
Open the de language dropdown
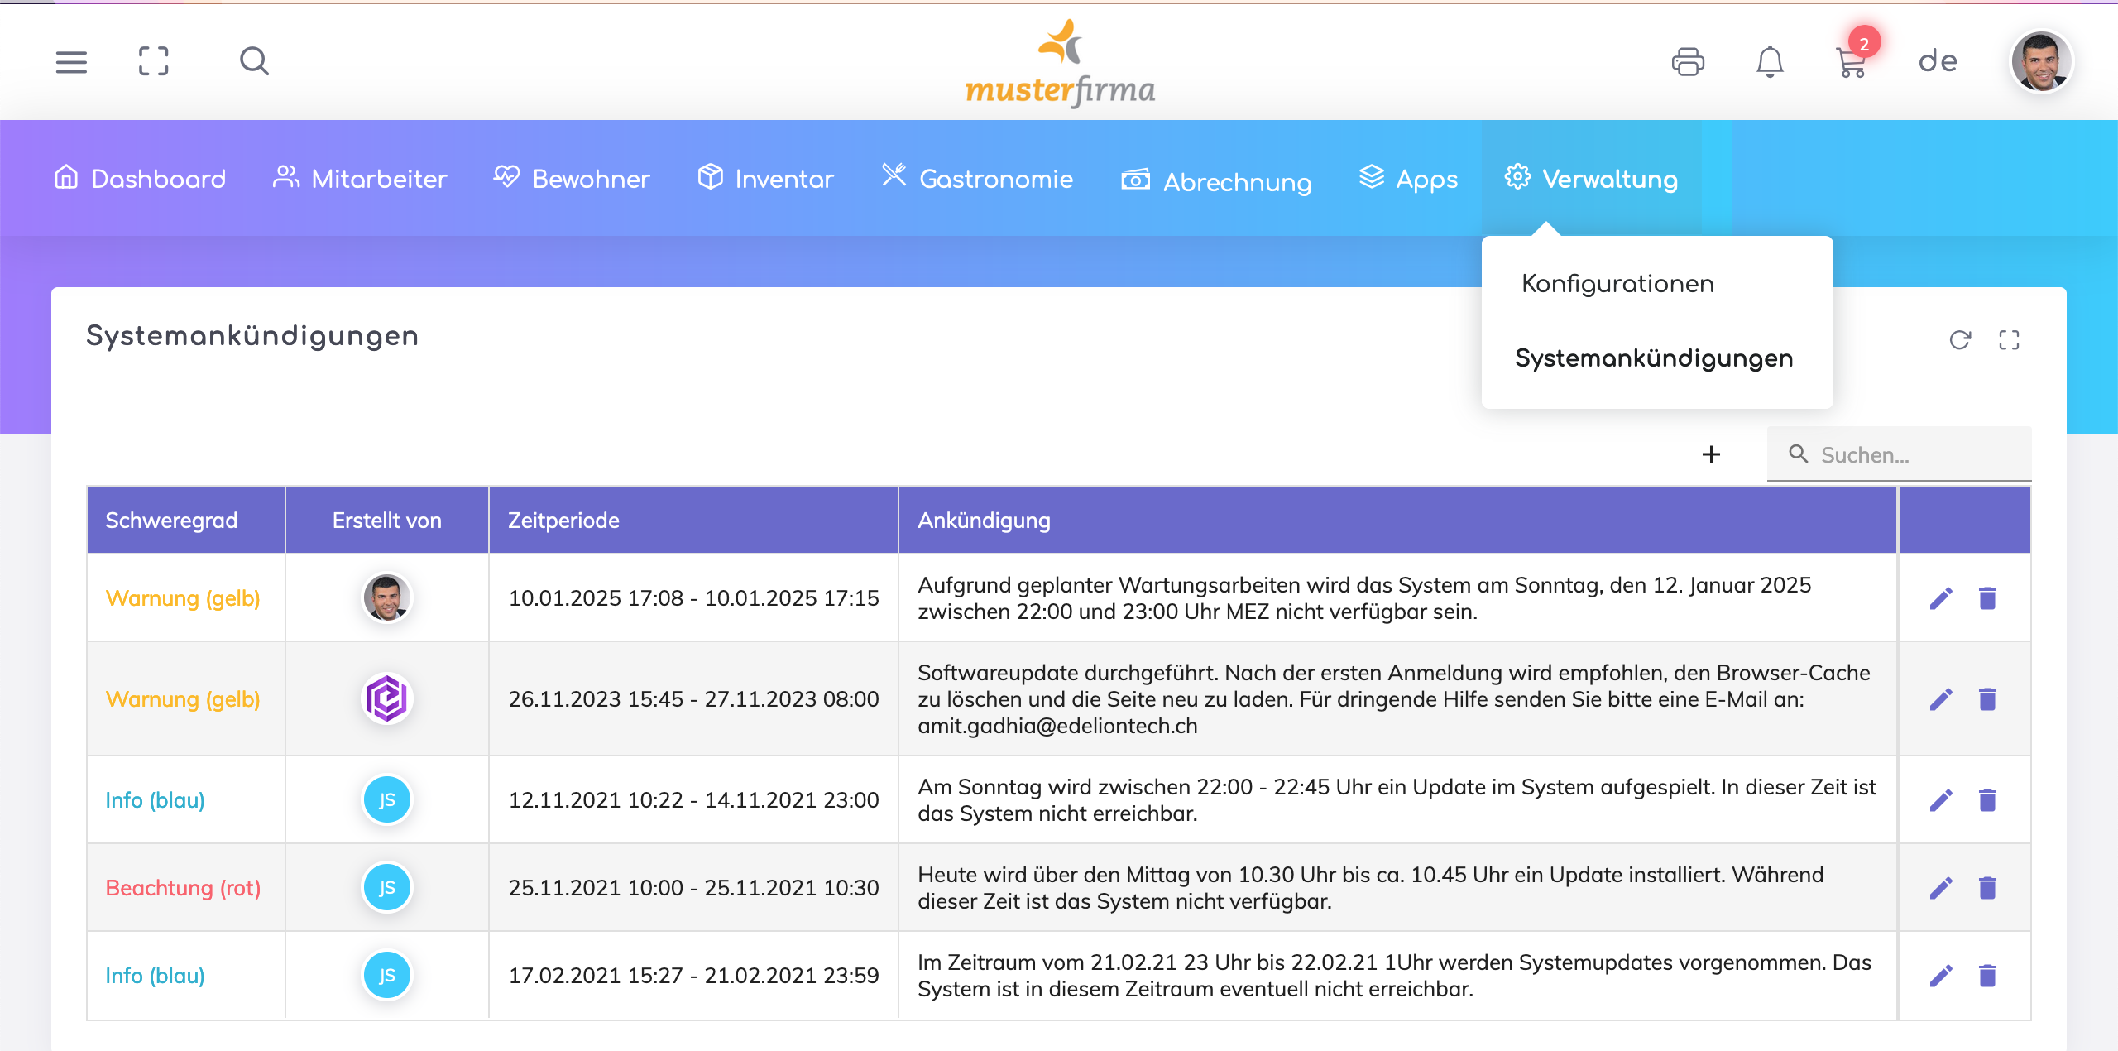1938,61
